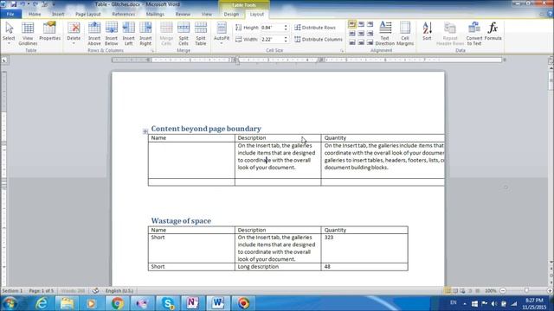Viewport: 554px width, 311px height.
Task: Open the Select table dropdown
Action: click(9, 33)
